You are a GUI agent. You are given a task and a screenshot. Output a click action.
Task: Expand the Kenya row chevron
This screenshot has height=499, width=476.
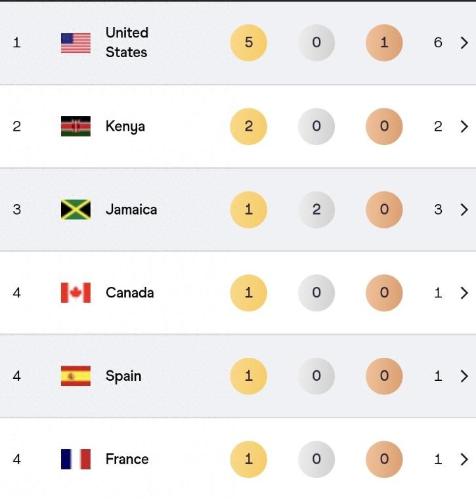[464, 126]
